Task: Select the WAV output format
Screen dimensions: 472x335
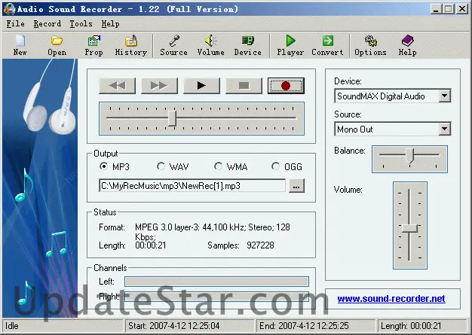Action: 161,166
